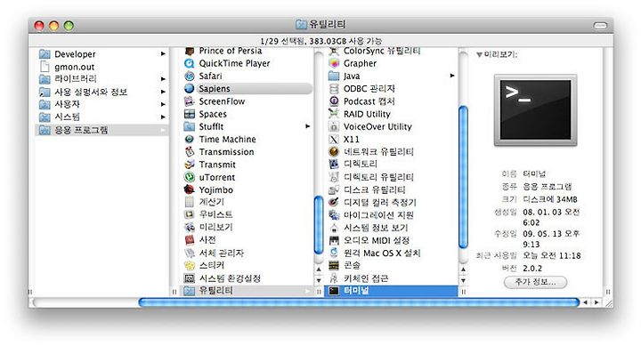Click the 디지털 컬러 측정기 icon
This screenshot has width=641, height=346.
click(334, 202)
